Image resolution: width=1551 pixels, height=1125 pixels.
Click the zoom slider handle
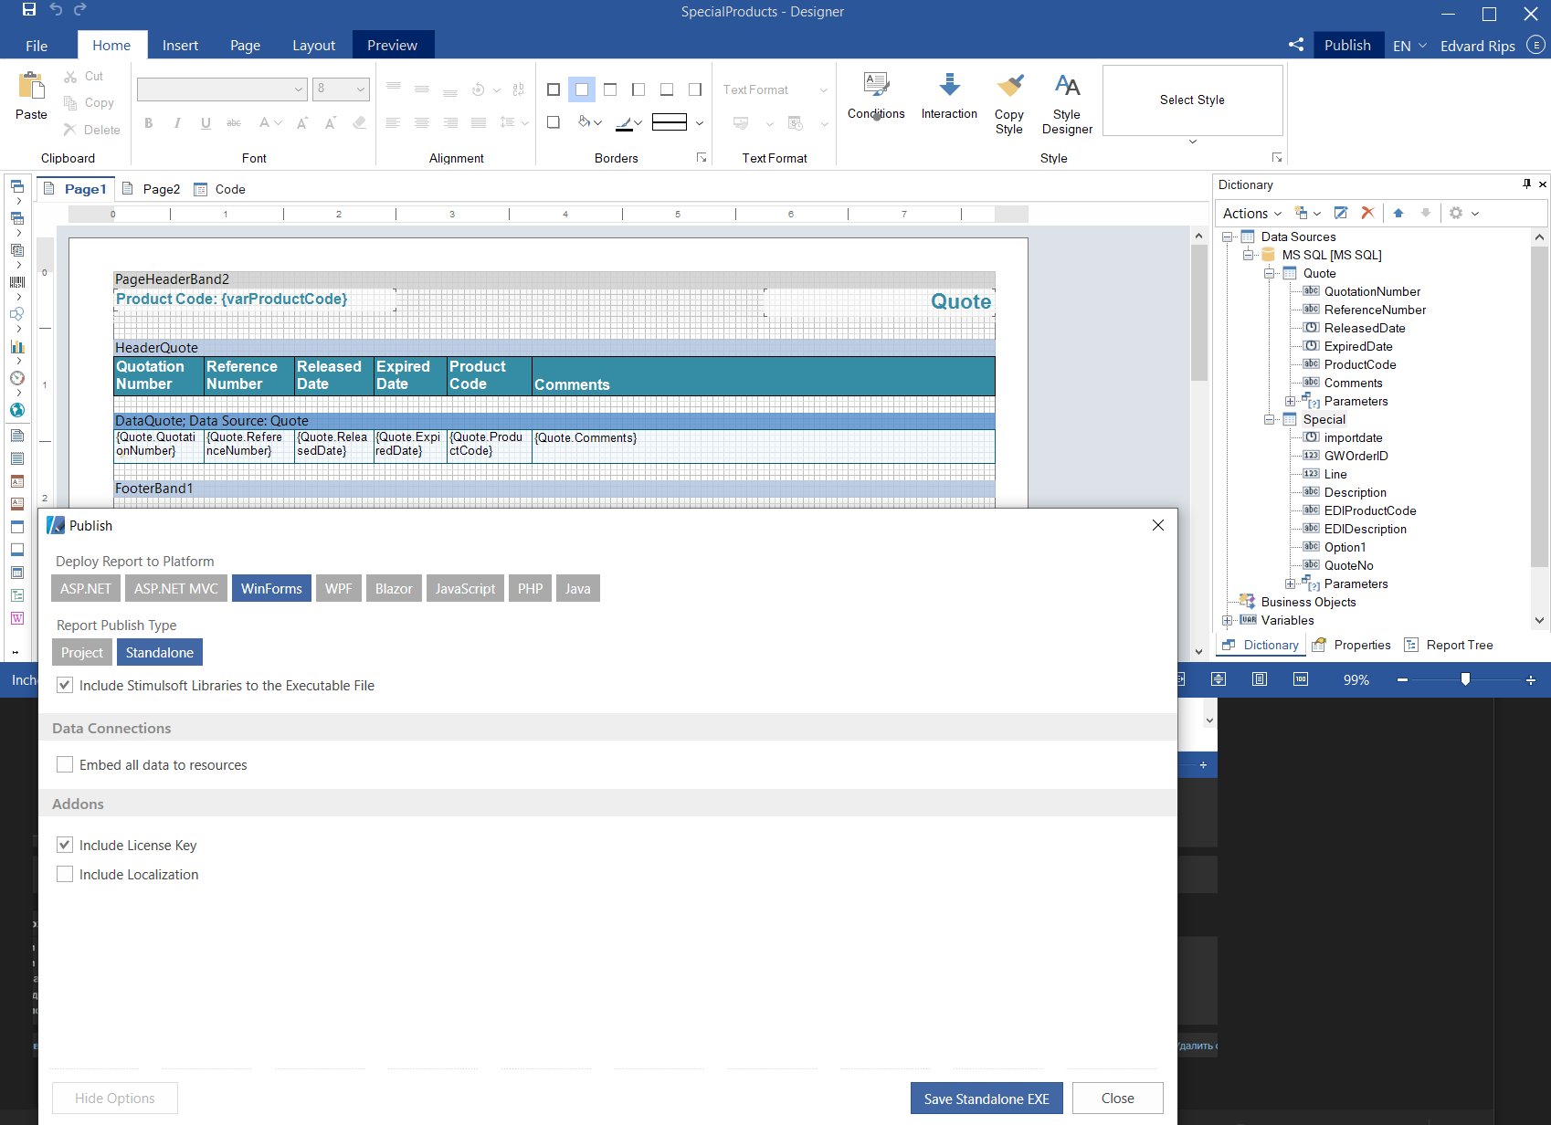pyautogui.click(x=1466, y=679)
